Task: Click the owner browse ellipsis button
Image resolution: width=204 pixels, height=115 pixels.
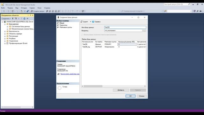Action: (144, 31)
